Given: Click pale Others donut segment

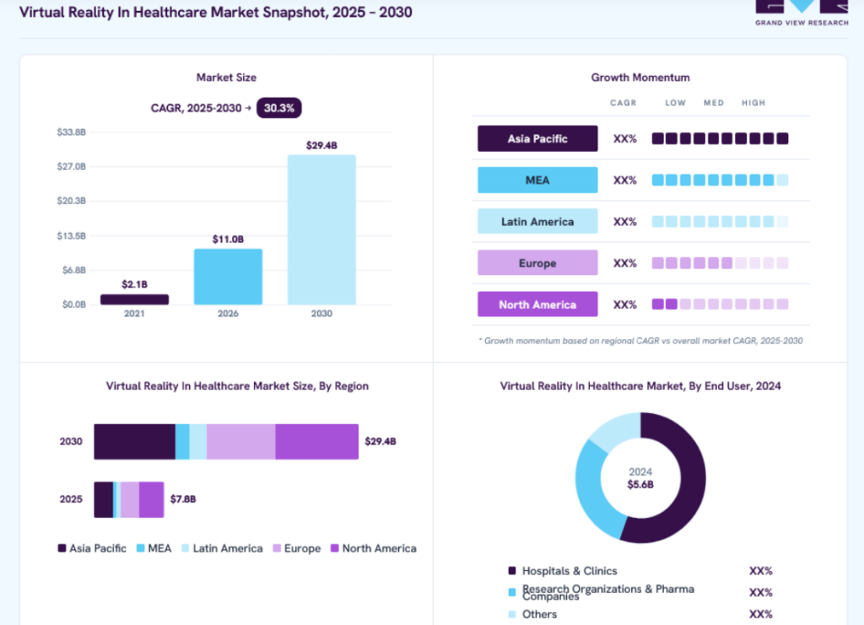Looking at the screenshot, I should pos(617,431).
